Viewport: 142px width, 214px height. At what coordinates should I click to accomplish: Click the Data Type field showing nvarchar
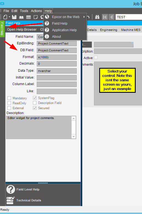pyautogui.click(x=57, y=71)
